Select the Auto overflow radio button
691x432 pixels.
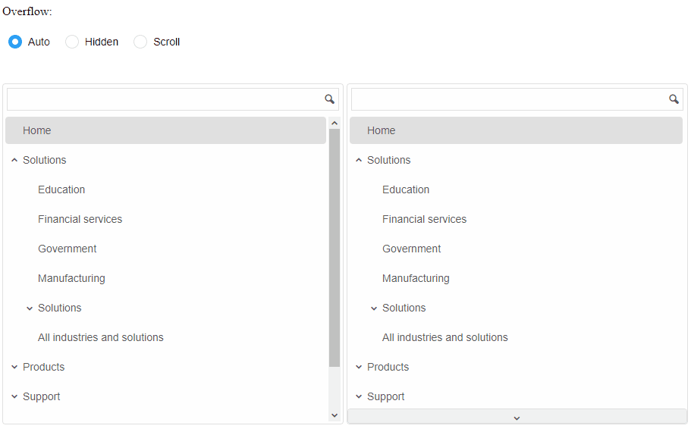point(15,42)
